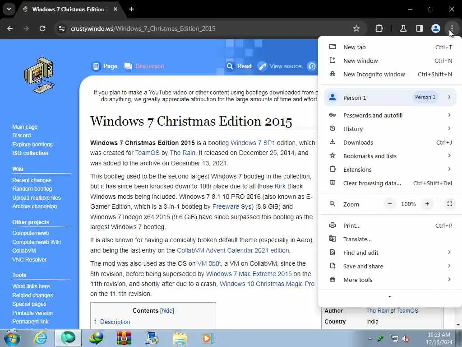Select the Windows 7 Christmas Edition tab

coord(69,9)
